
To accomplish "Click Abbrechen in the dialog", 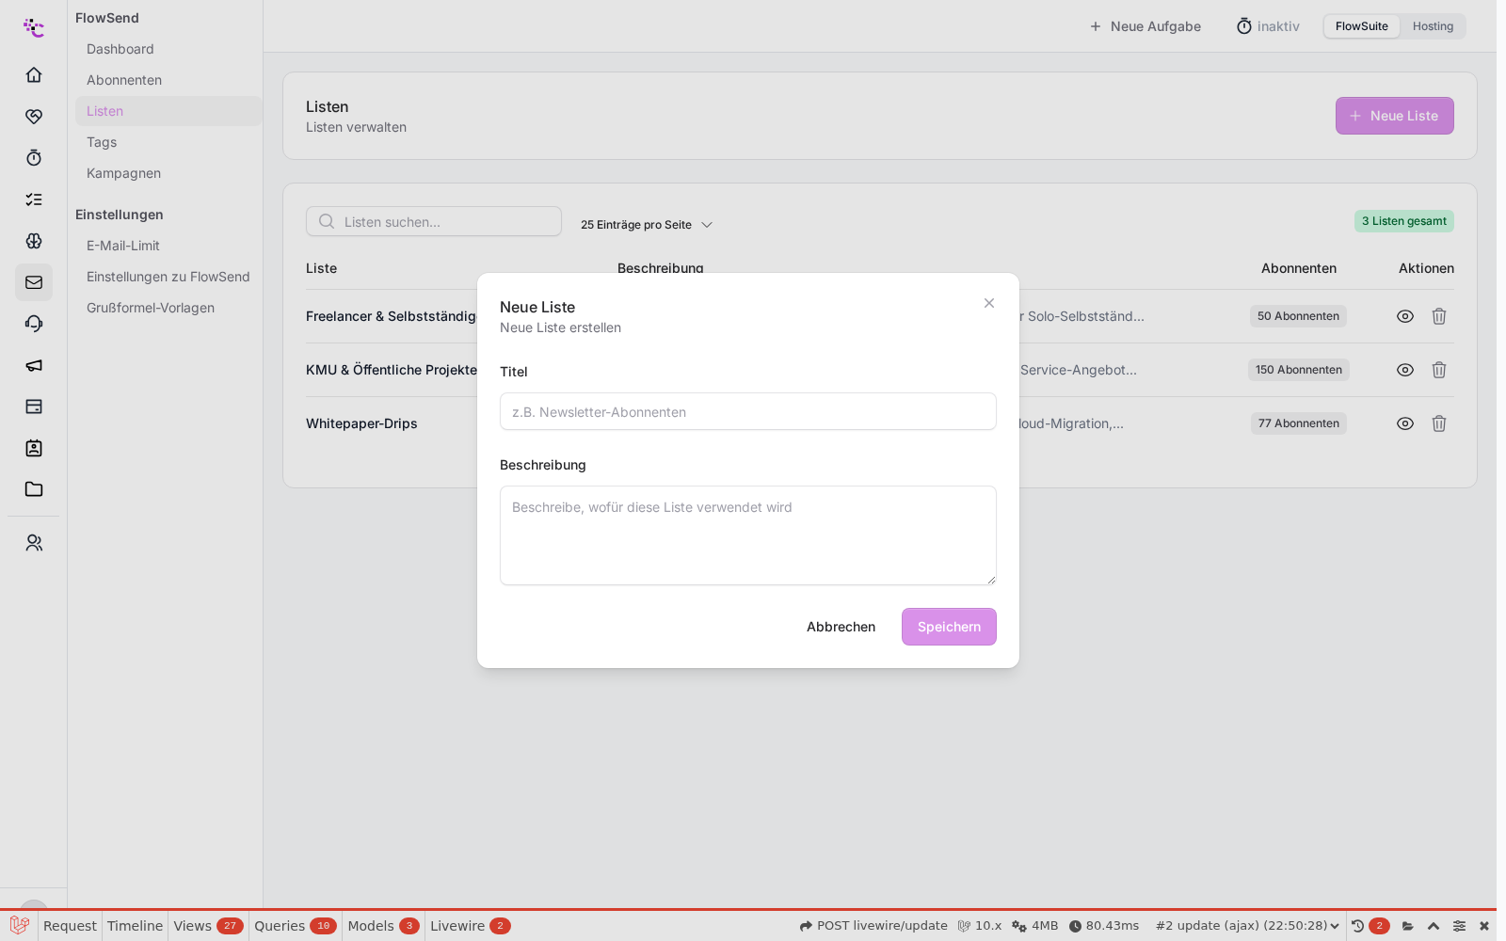I will coord(841,627).
